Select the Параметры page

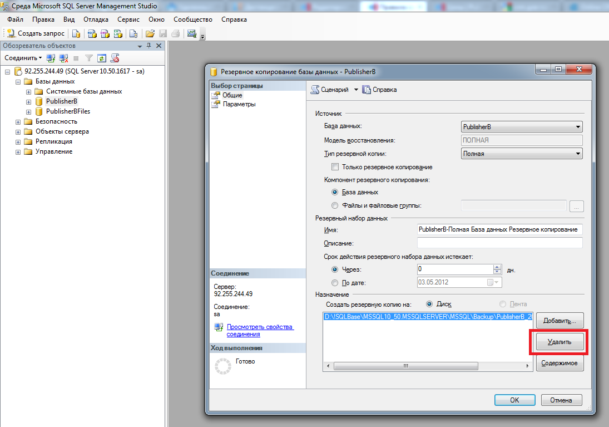pyautogui.click(x=239, y=104)
